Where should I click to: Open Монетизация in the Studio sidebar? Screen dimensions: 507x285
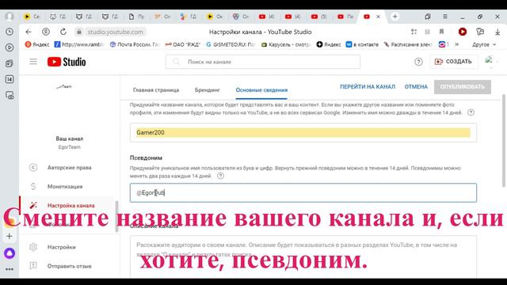pos(65,187)
